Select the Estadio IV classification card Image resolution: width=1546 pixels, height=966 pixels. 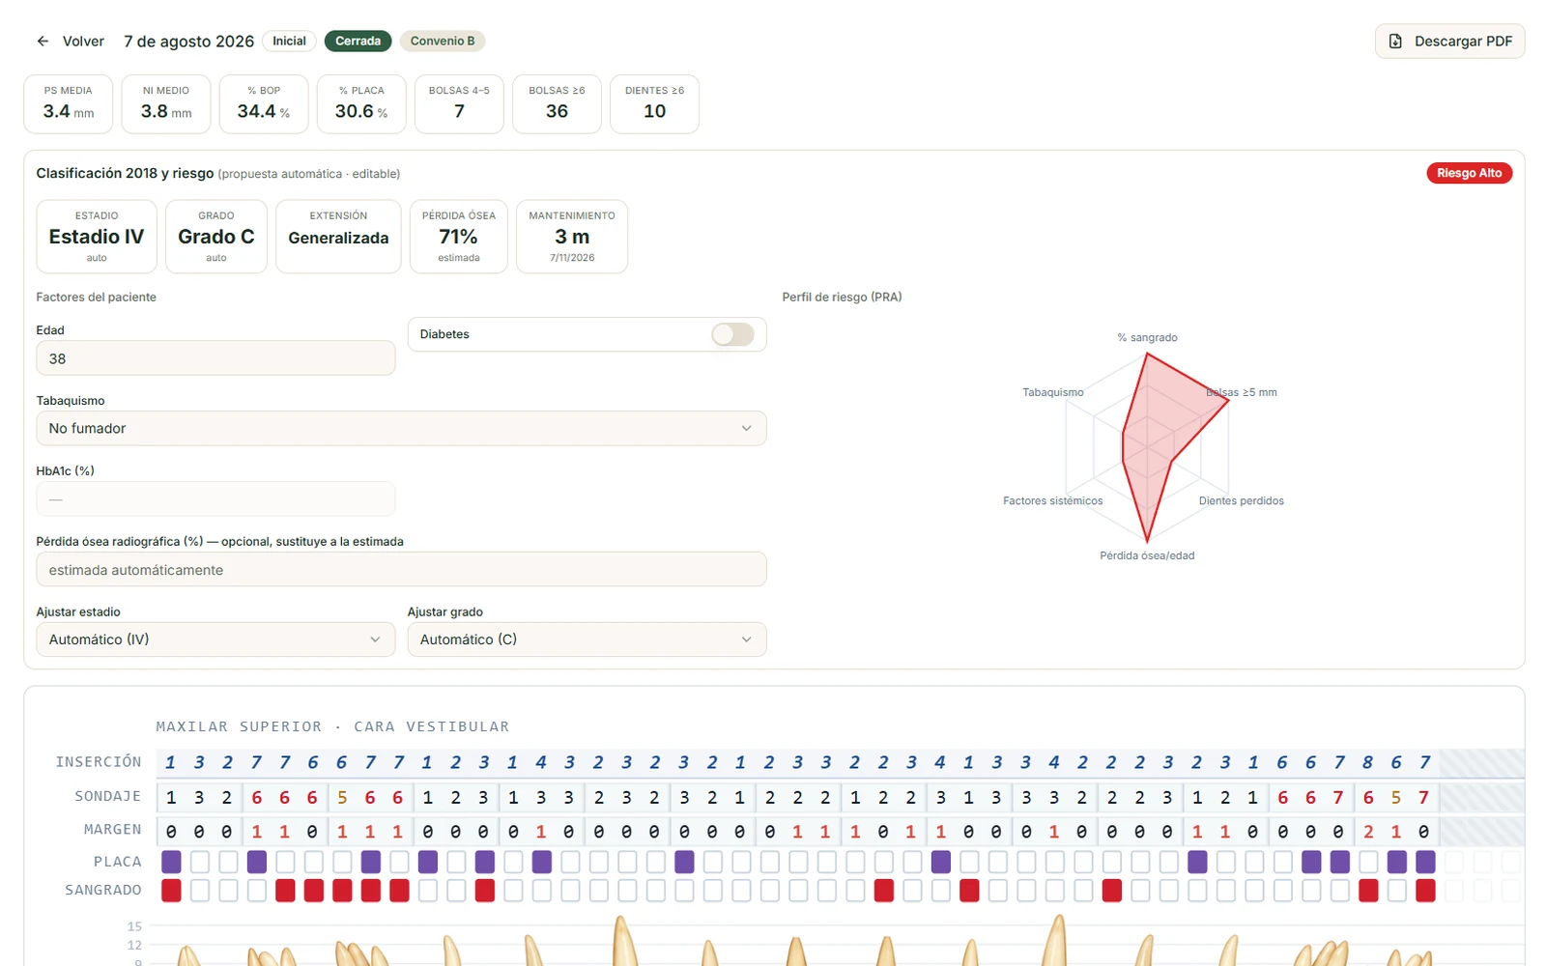point(97,237)
